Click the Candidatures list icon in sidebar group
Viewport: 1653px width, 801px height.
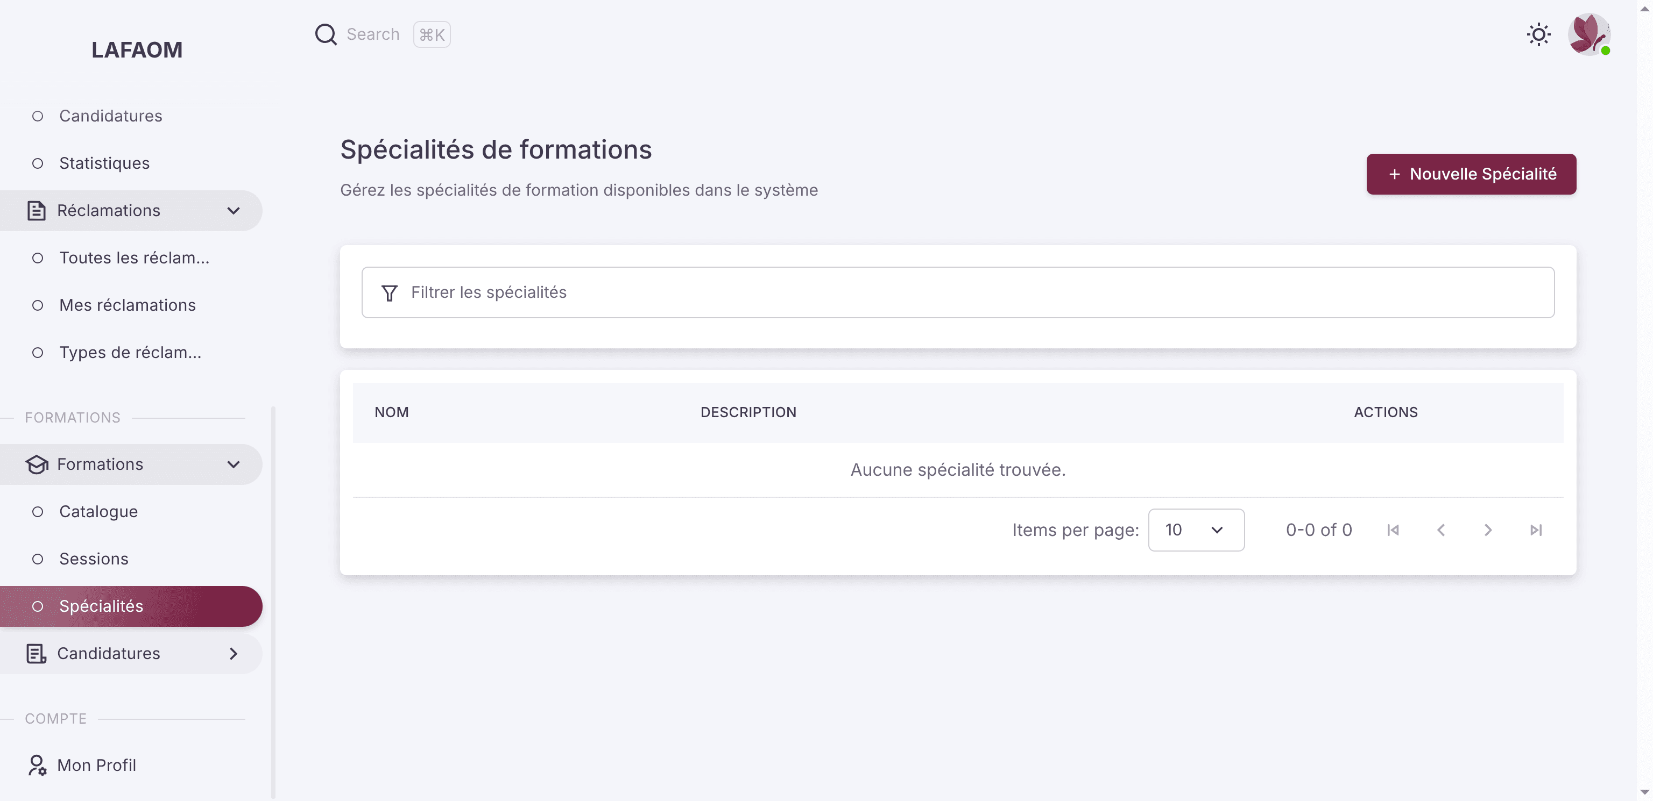click(x=37, y=653)
